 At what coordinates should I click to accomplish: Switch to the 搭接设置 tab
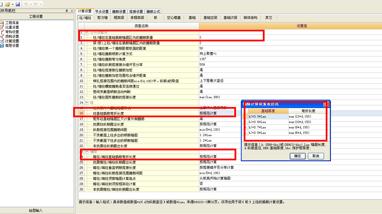(x=136, y=11)
